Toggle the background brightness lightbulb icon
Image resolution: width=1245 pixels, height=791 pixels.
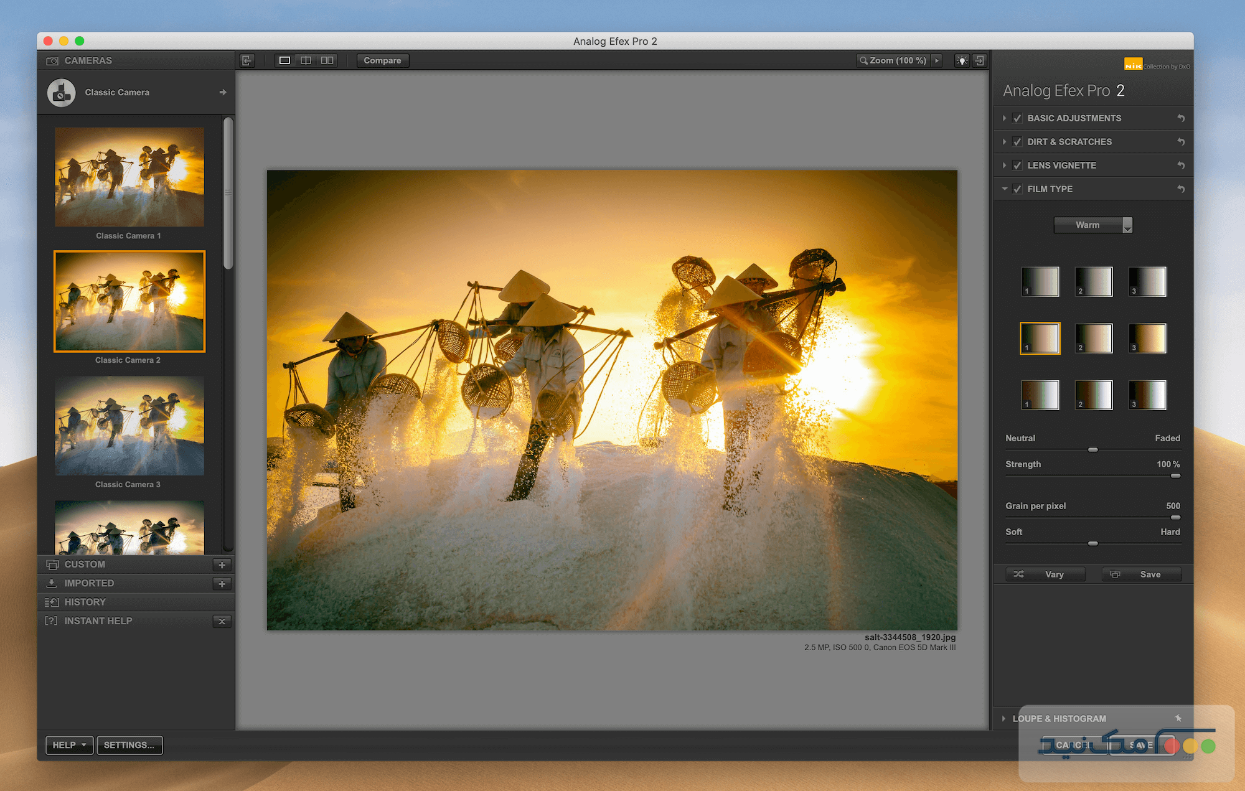click(x=962, y=60)
